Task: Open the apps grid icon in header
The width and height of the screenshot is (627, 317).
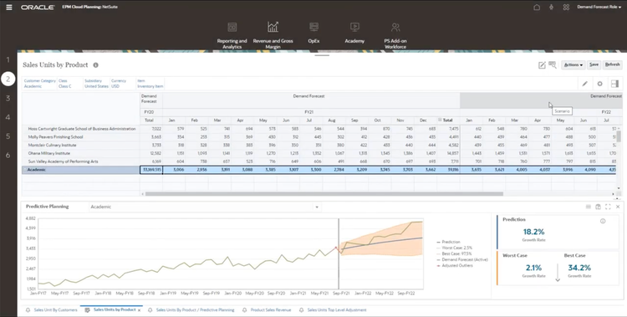Action: pos(566,8)
